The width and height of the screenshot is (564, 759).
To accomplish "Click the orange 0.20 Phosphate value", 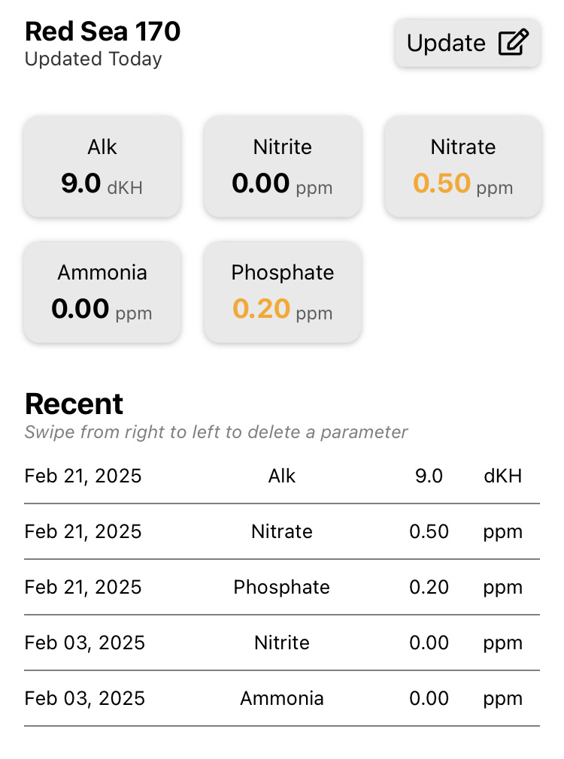I will pos(262,308).
